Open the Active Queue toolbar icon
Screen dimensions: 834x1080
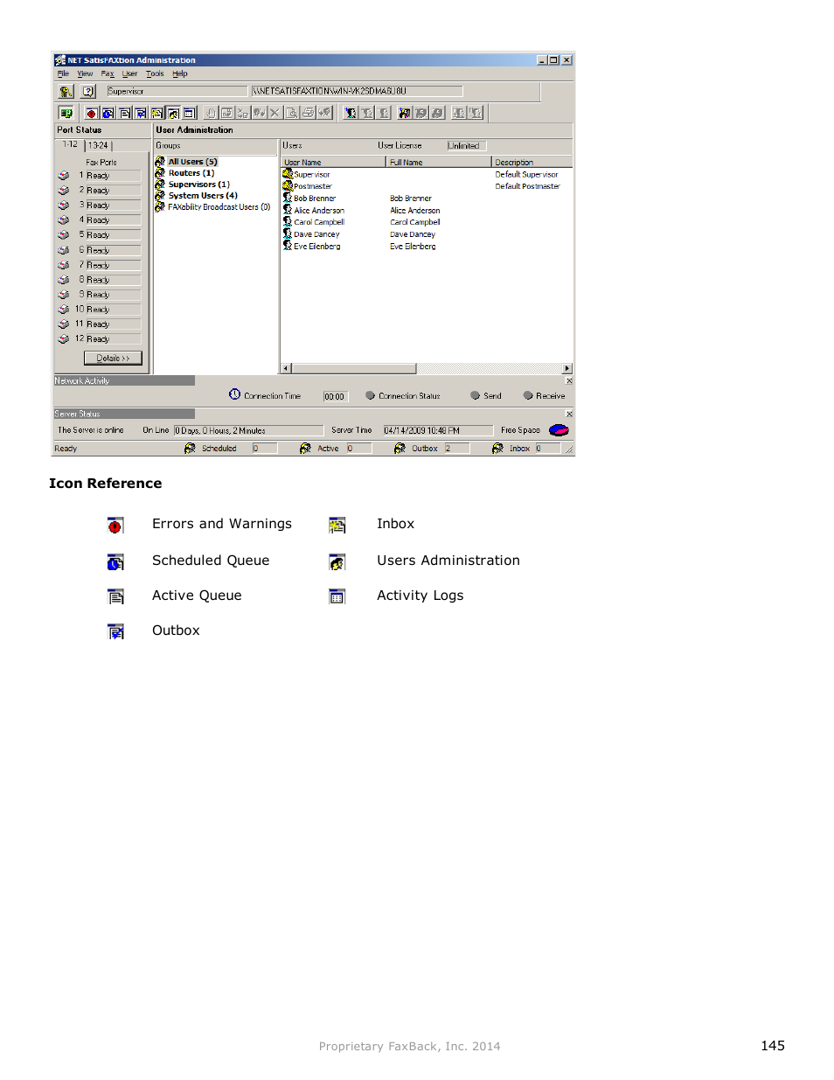[124, 113]
